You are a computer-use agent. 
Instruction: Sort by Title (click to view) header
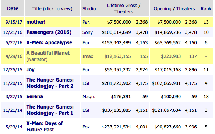coord(52,9)
